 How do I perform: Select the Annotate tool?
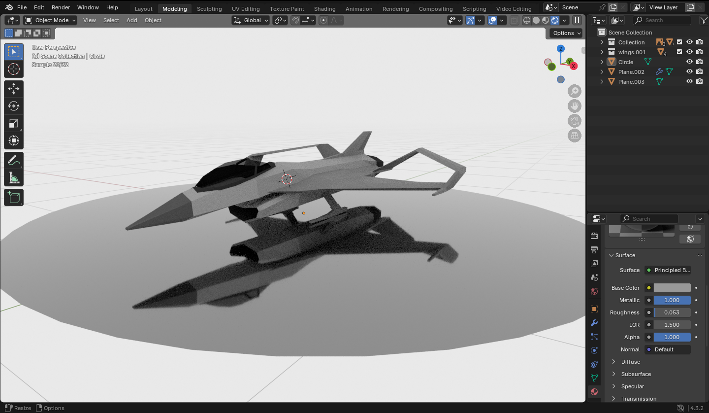click(x=14, y=160)
